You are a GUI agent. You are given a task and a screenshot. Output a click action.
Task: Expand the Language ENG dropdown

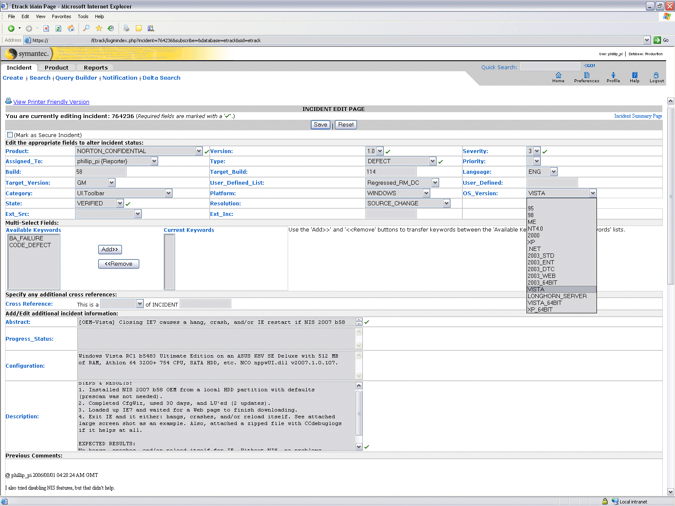[x=553, y=172]
